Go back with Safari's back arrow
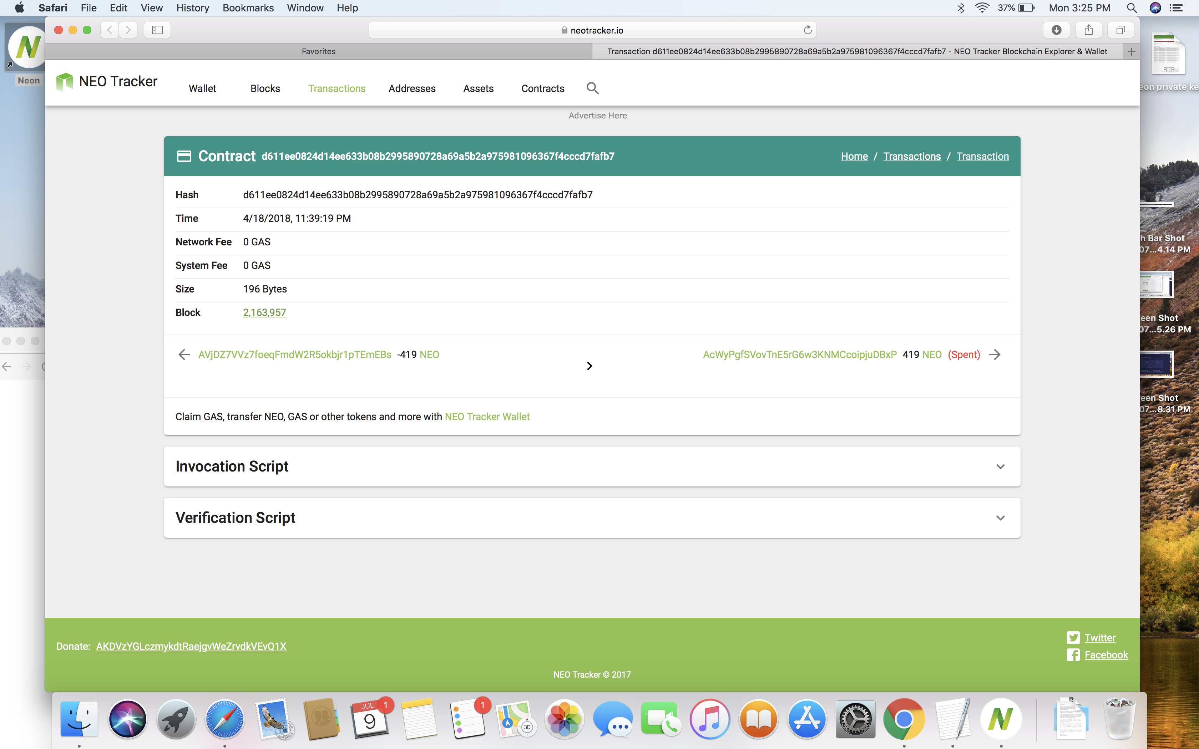 tap(110, 30)
